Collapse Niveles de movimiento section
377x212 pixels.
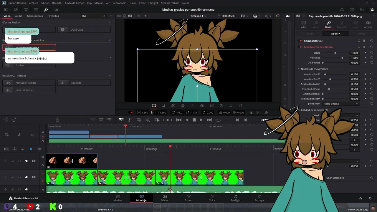pyautogui.click(x=299, y=69)
